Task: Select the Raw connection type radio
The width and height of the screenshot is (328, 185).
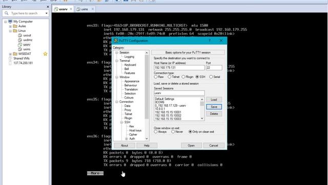Action: pos(156,77)
